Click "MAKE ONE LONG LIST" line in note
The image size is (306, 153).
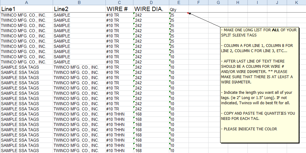tap(259, 30)
